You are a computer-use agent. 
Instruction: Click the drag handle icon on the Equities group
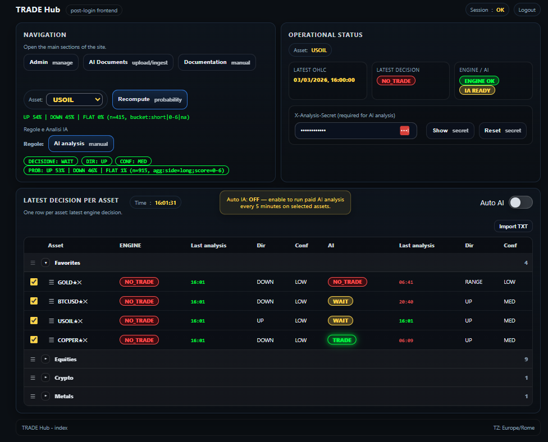click(33, 359)
